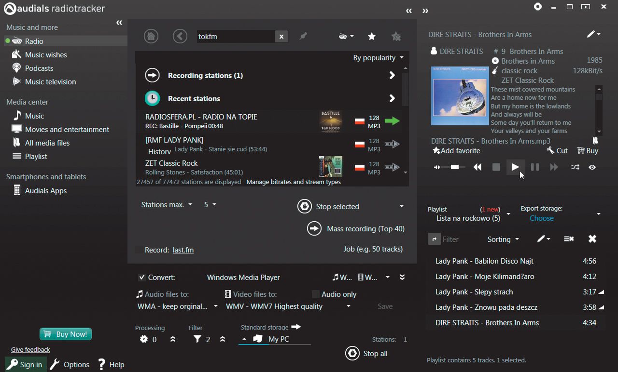The width and height of the screenshot is (618, 372).
Task: Open Music television in sidebar
Action: point(50,82)
